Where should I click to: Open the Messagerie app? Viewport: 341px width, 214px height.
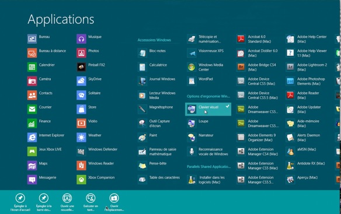click(x=42, y=180)
